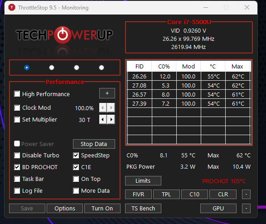Viewport: 266px width, 224px height.
Task: Click the 7.2 C0% cell
Action: 164,103
